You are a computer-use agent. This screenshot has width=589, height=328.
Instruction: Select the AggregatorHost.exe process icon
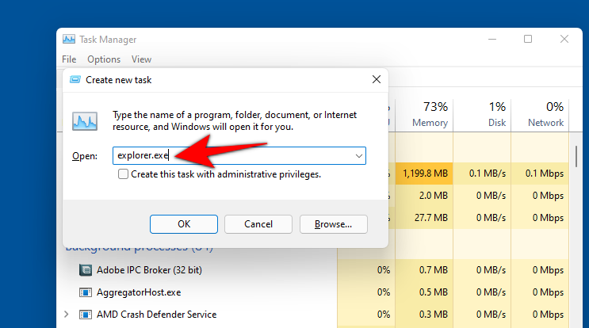[x=86, y=292]
